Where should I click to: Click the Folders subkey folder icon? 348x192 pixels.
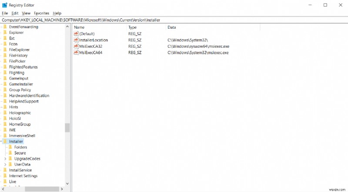pyautogui.click(x=10, y=147)
